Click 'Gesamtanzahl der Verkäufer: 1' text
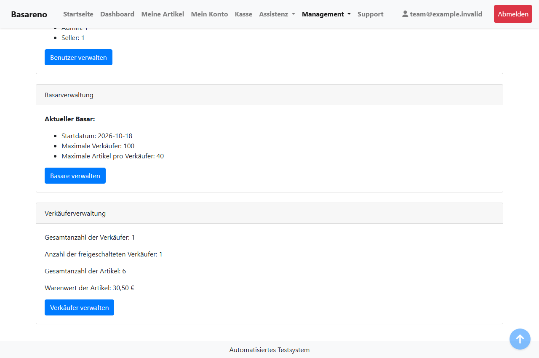The image size is (539, 358). tap(90, 237)
